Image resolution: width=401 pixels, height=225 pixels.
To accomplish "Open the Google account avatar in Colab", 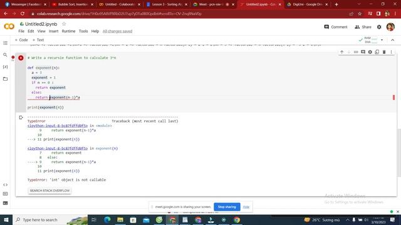I will coord(390,27).
